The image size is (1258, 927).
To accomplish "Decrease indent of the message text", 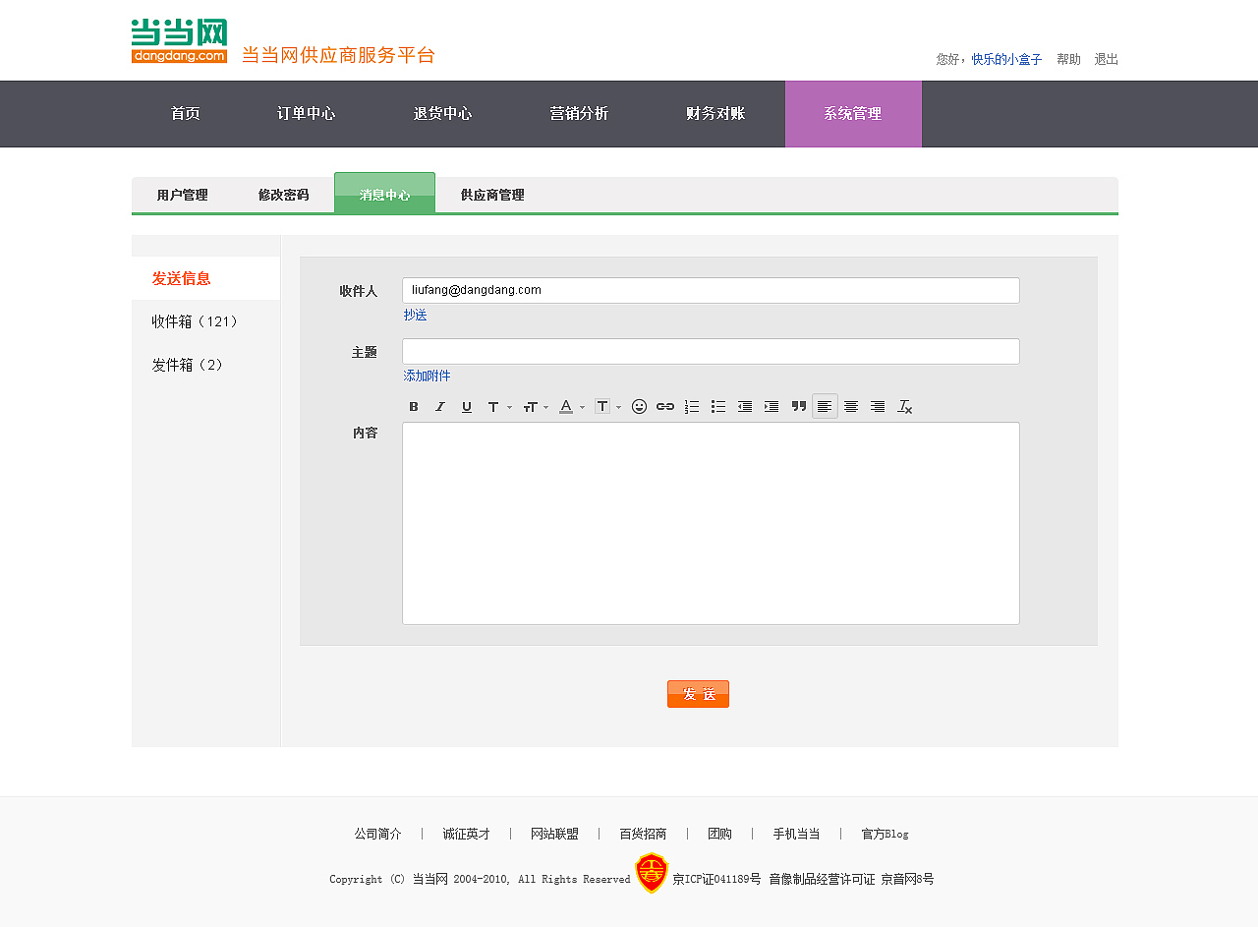I will (x=744, y=406).
